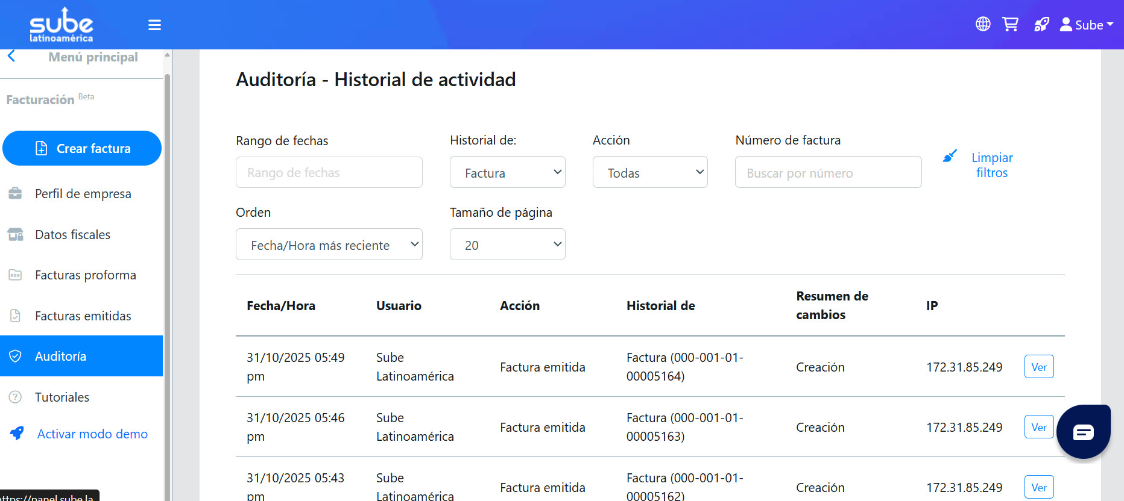Expand the Orden dropdown

click(329, 244)
